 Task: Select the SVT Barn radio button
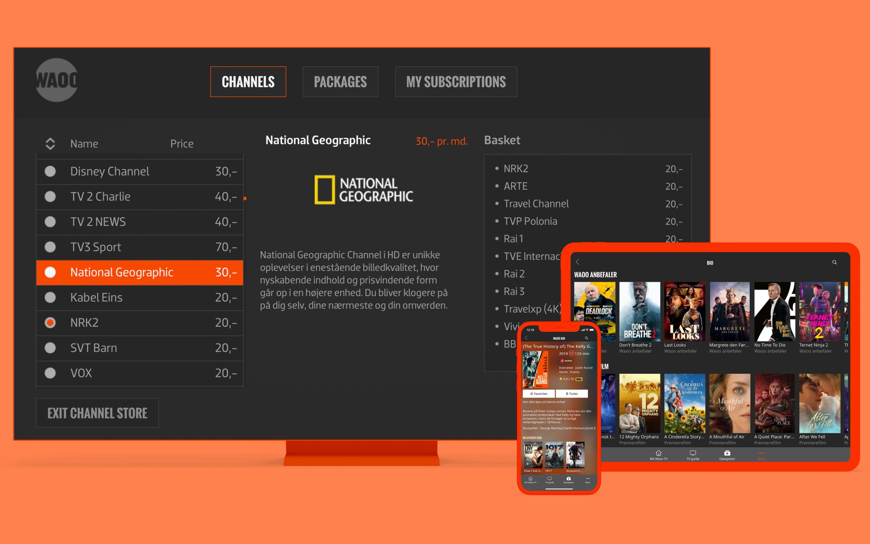[x=50, y=348]
